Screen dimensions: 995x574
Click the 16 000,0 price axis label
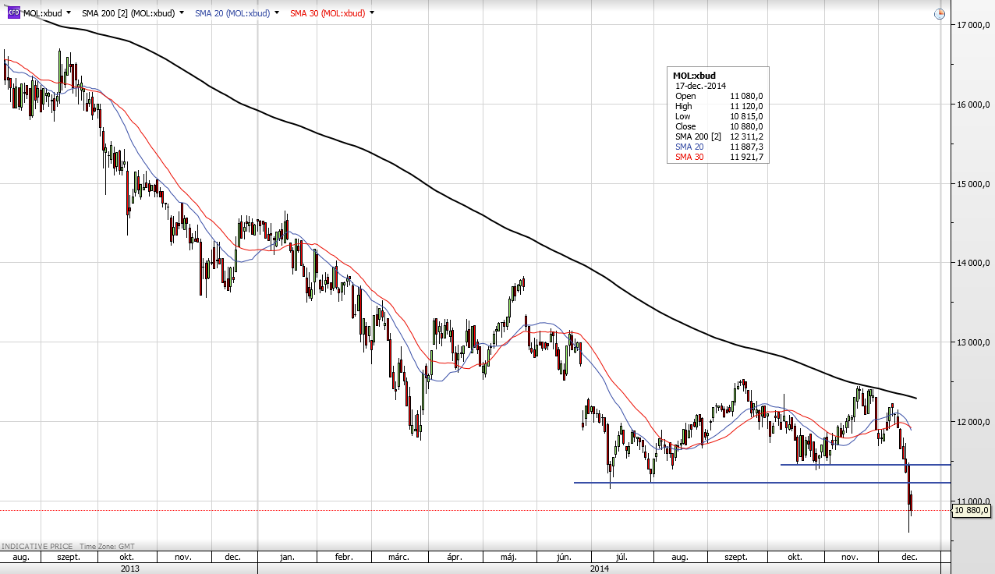coord(973,105)
